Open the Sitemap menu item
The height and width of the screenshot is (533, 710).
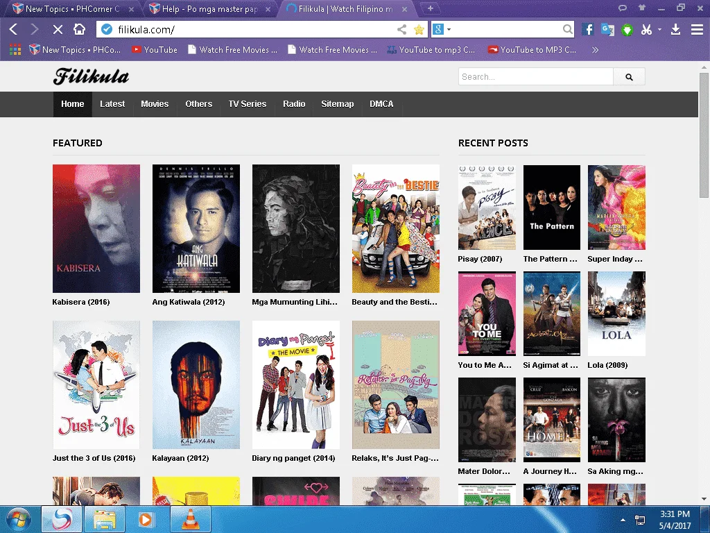click(x=338, y=104)
